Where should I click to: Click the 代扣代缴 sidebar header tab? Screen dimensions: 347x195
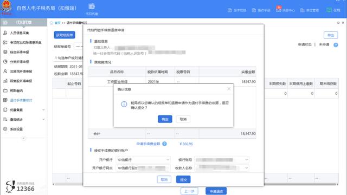point(24,23)
